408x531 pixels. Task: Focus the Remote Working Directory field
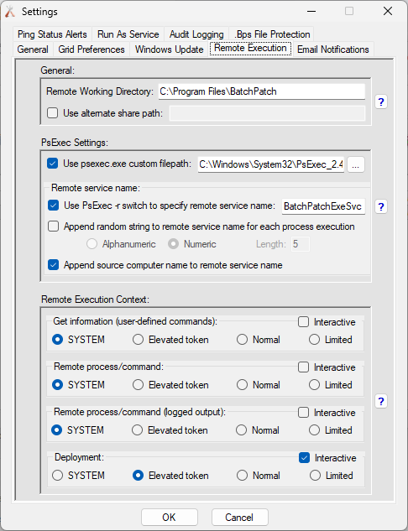(262, 91)
